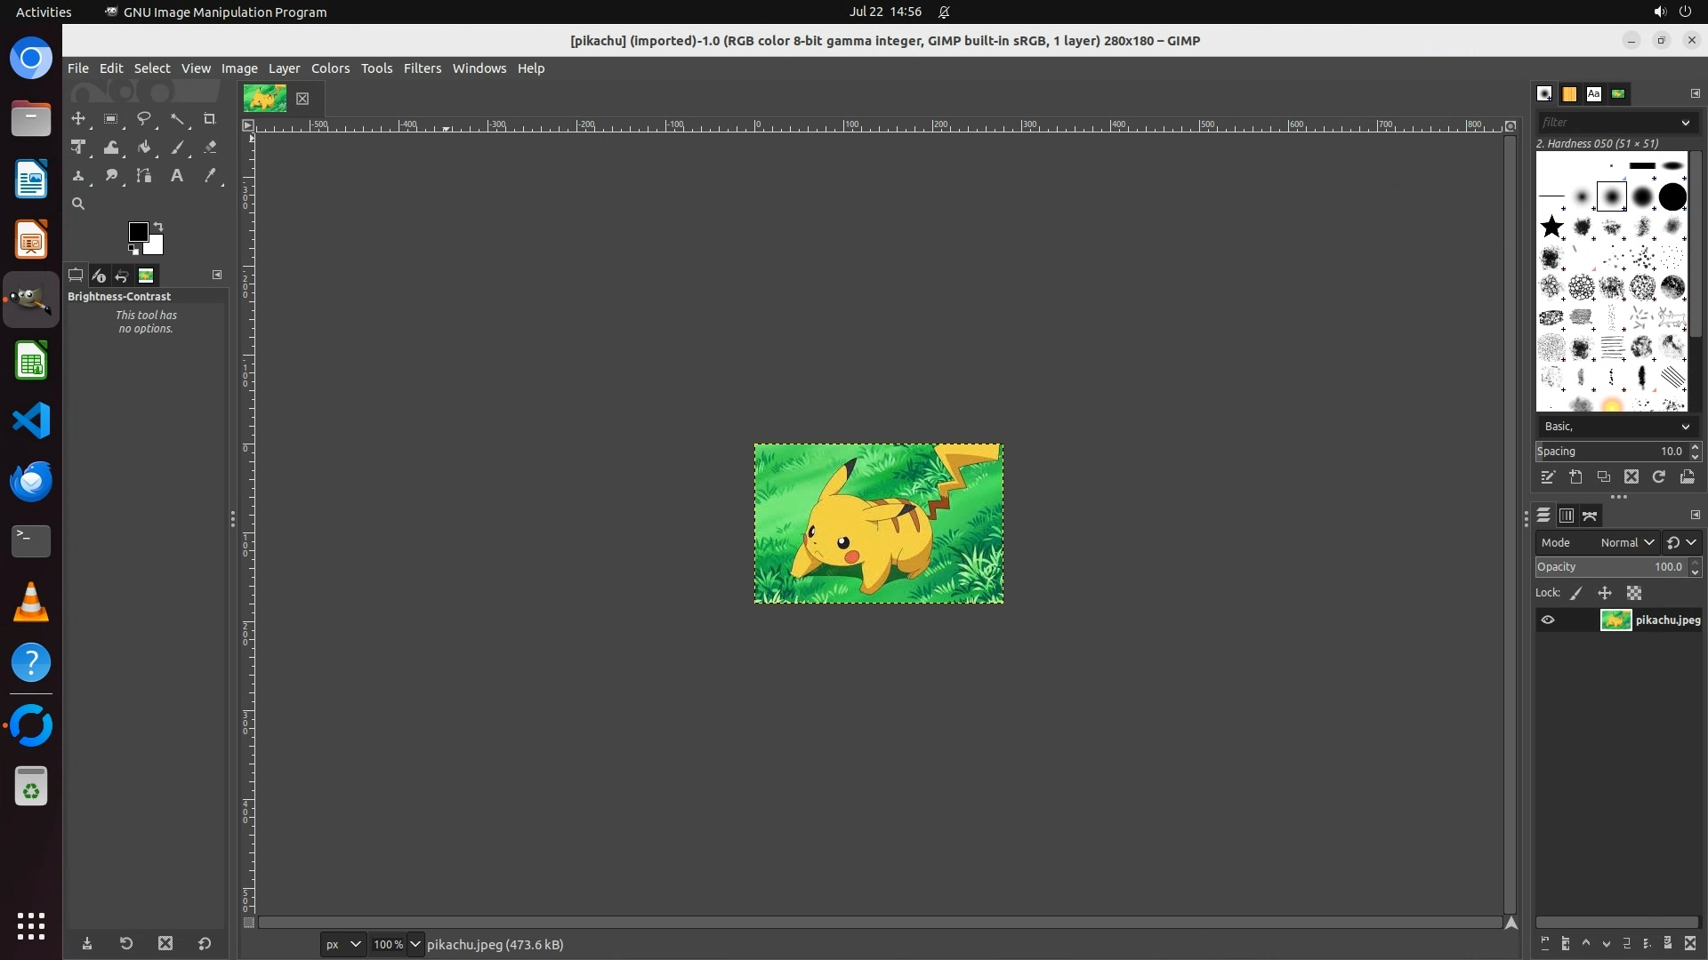Toggle lock alpha channel checkerboard icon
This screenshot has height=960, width=1708.
1634,594
